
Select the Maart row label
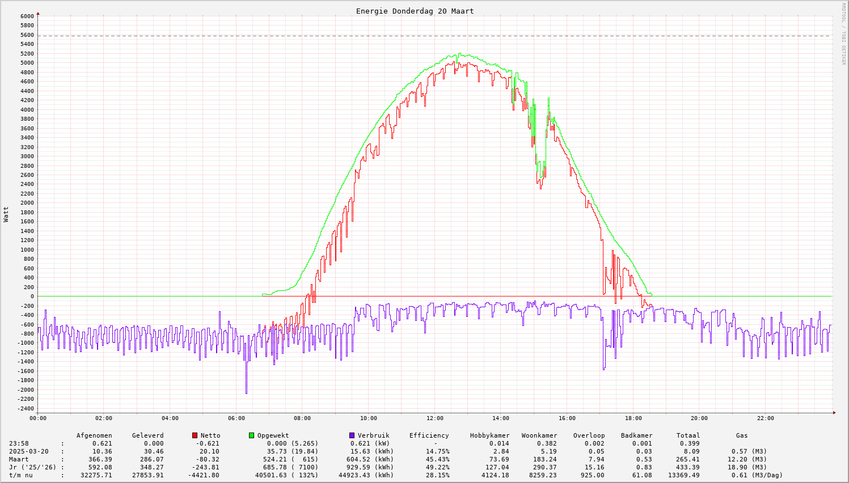click(x=19, y=459)
